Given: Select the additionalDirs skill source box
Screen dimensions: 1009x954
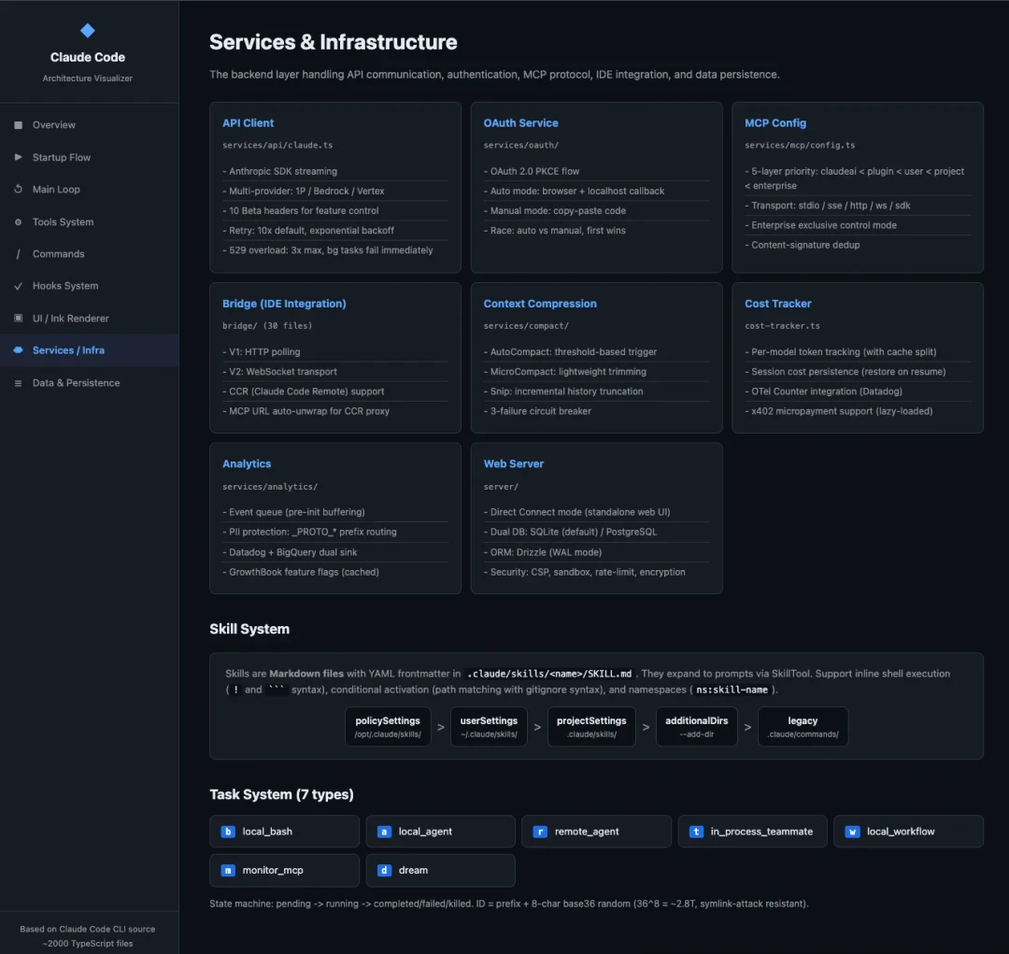Looking at the screenshot, I should [696, 727].
